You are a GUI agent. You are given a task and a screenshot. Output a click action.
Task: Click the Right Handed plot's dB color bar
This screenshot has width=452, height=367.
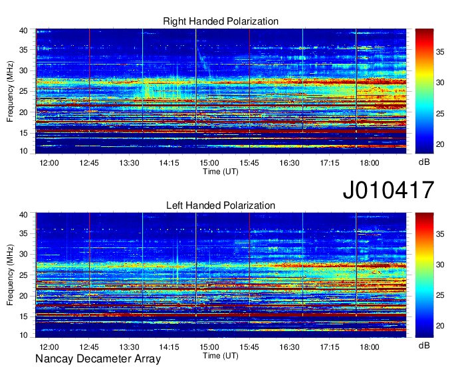click(424, 91)
